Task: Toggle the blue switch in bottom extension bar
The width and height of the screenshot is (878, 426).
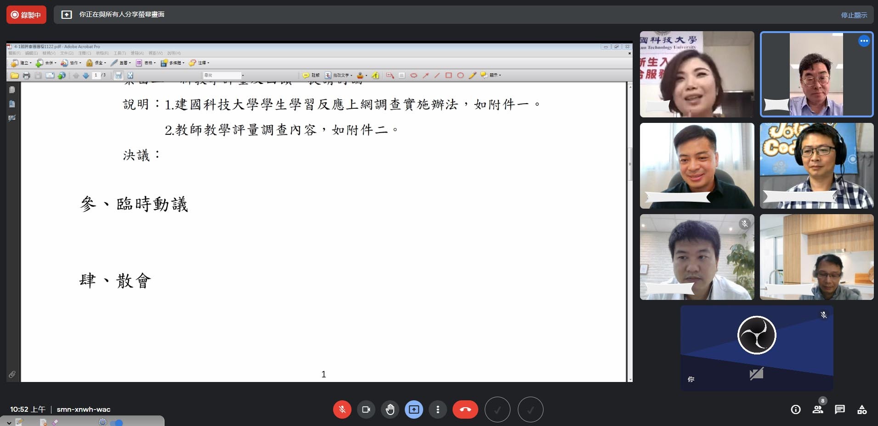Action: pyautogui.click(x=117, y=422)
